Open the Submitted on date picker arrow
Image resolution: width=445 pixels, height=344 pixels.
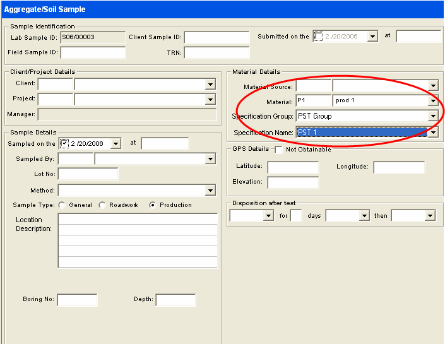tap(372, 37)
